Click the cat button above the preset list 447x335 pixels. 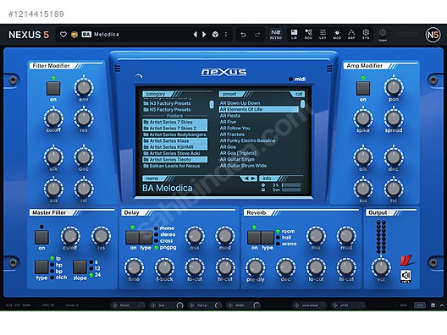click(x=298, y=94)
